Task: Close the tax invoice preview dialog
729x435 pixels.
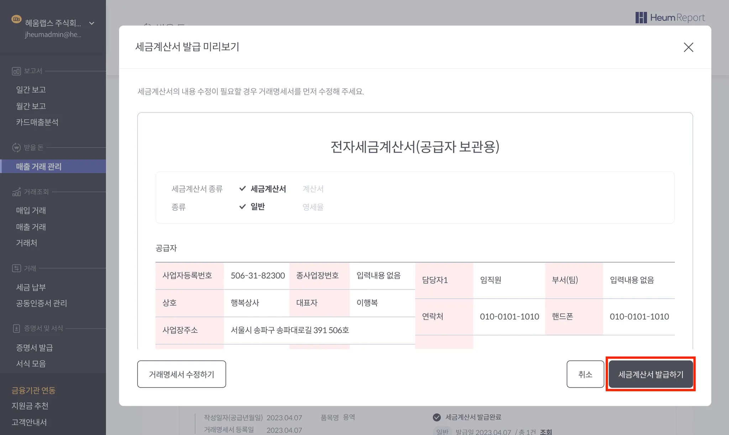Action: click(688, 47)
